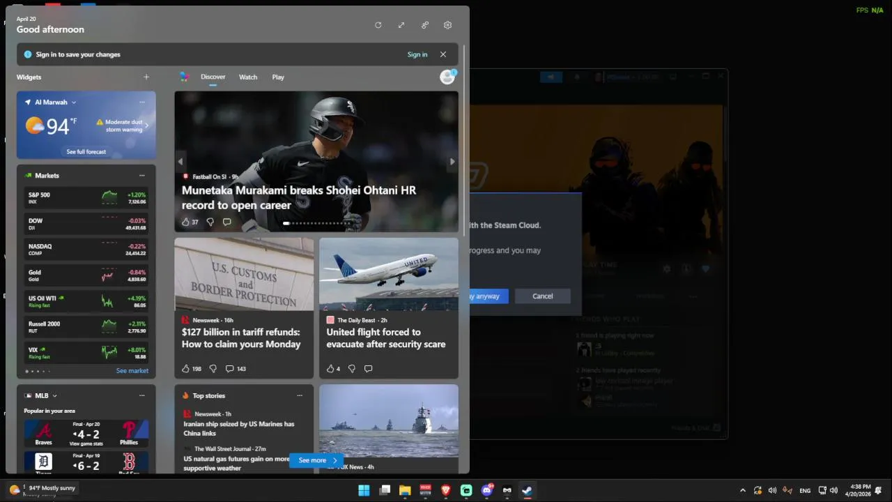Click the weather button on taskbar
The height and width of the screenshot is (502, 892).
[x=42, y=489]
